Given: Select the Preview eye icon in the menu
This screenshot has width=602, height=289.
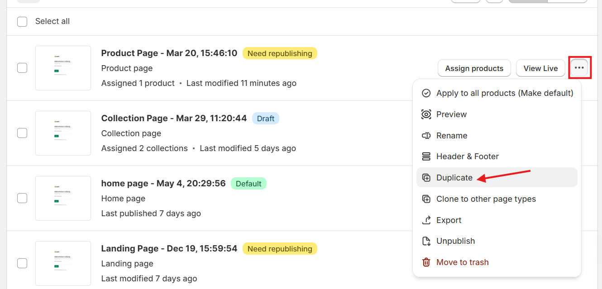Looking at the screenshot, I should click(426, 114).
